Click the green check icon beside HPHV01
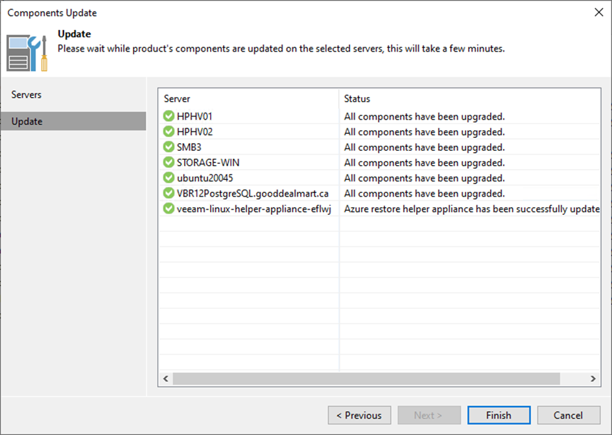The image size is (612, 435). point(169,117)
